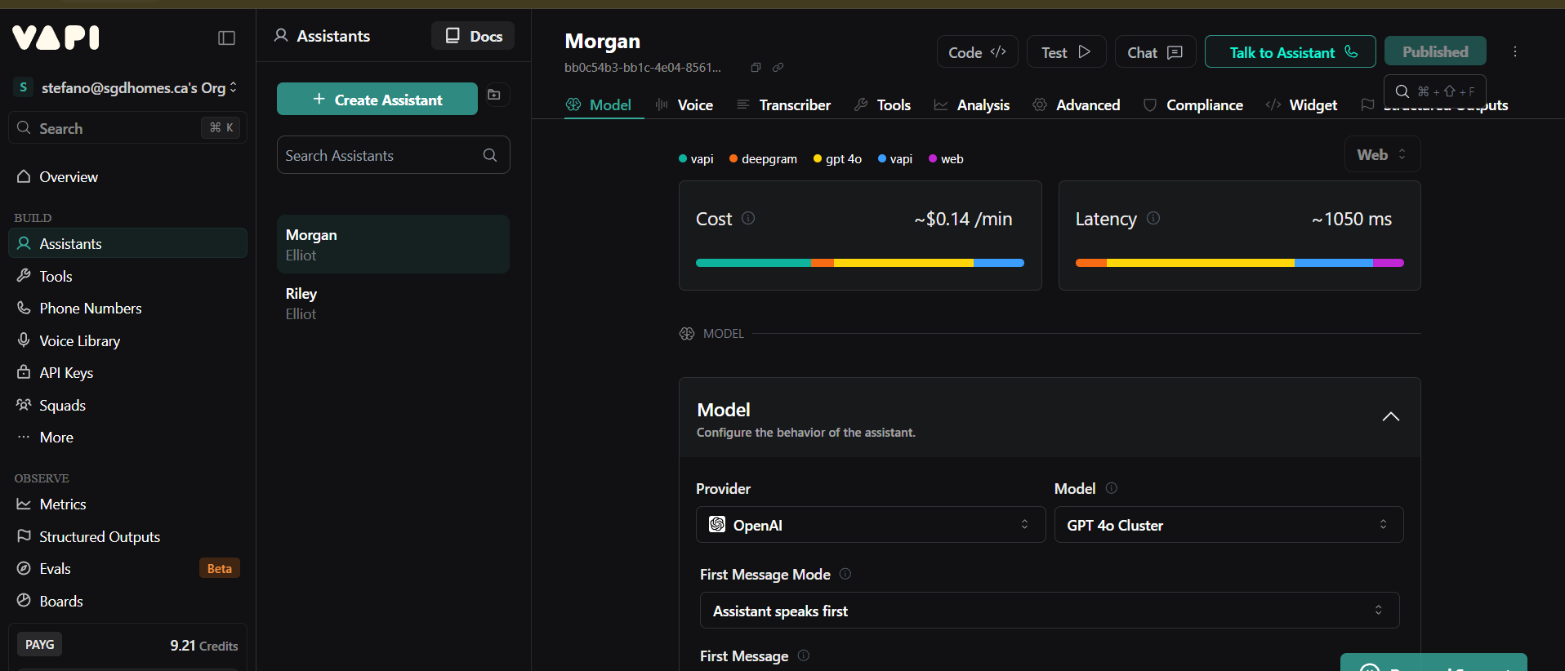Focus the sidebar Search field
1565x671 pixels.
(127, 128)
